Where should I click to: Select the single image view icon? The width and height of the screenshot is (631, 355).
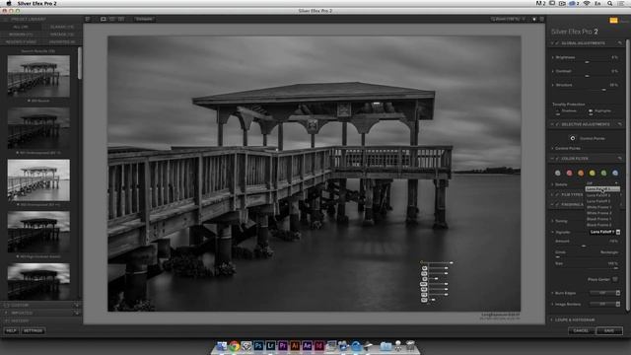point(104,19)
